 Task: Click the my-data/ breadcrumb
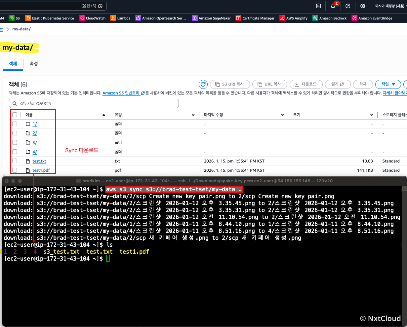(21, 29)
